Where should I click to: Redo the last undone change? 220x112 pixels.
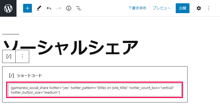click(x=59, y=8)
